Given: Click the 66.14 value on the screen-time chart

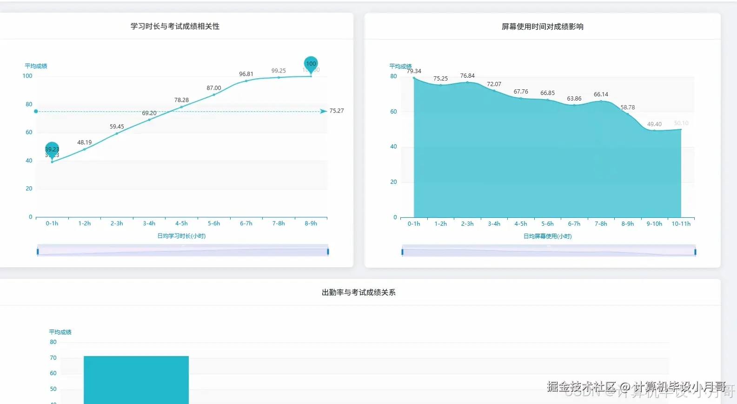Looking at the screenshot, I should coord(601,94).
